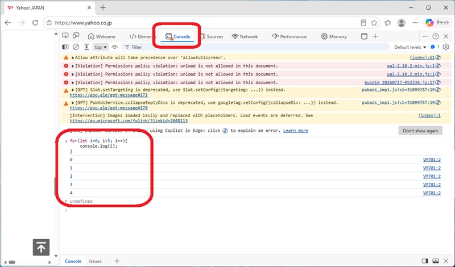
Task: Reload the Yahoo! JAPAN page
Action: pyautogui.click(x=35, y=23)
